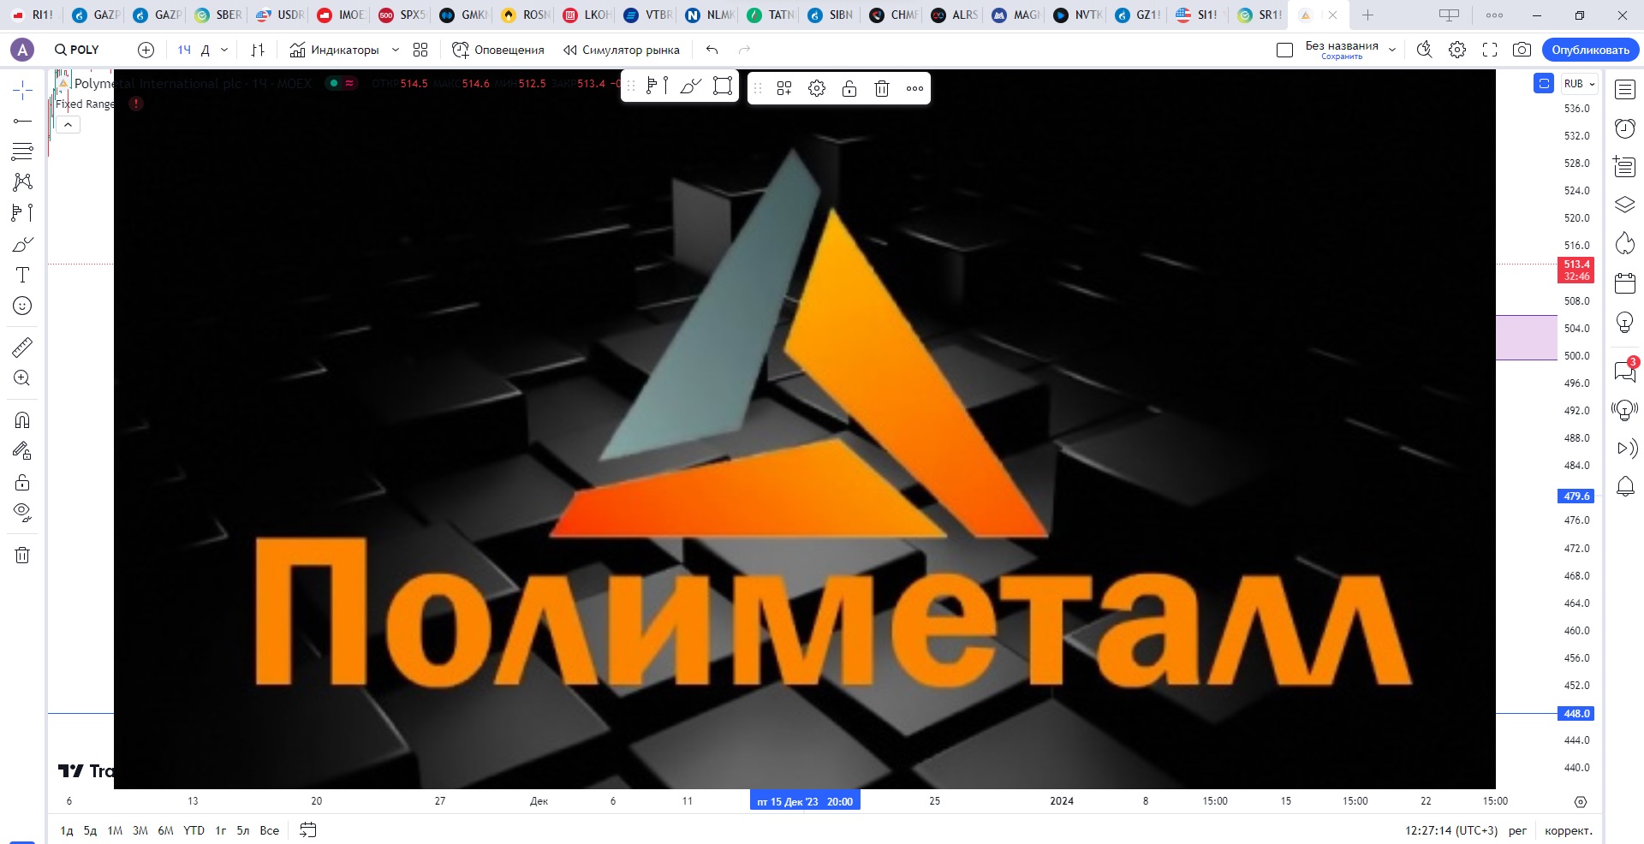Toggle magnet mode
Viewport: 1644px width, 844px height.
(x=22, y=420)
